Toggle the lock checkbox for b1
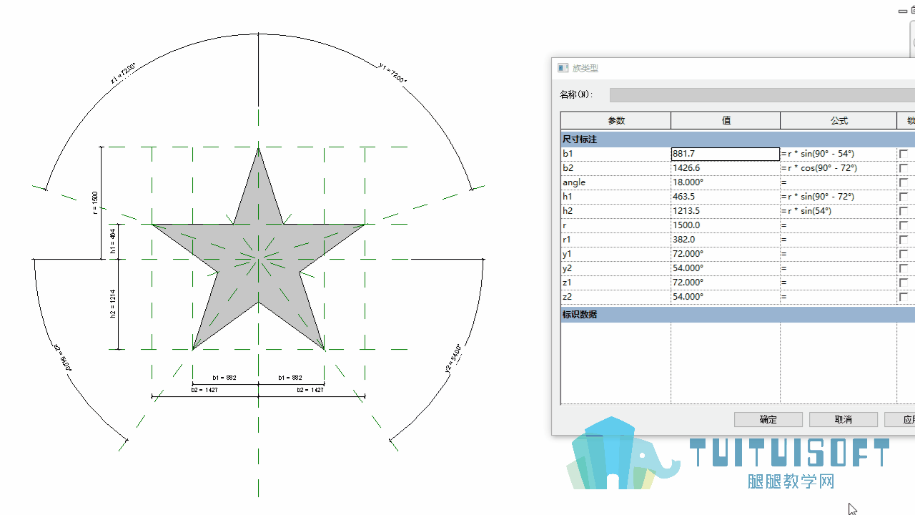This screenshot has width=915, height=515. pos(904,154)
